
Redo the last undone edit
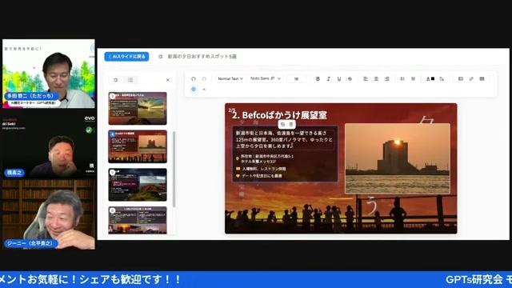point(204,78)
